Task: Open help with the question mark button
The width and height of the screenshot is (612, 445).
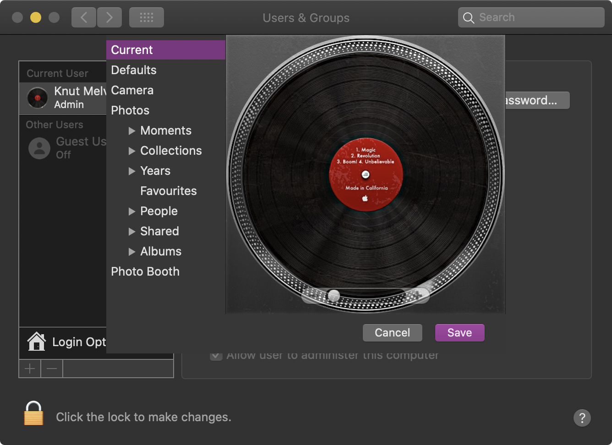Action: [x=582, y=418]
